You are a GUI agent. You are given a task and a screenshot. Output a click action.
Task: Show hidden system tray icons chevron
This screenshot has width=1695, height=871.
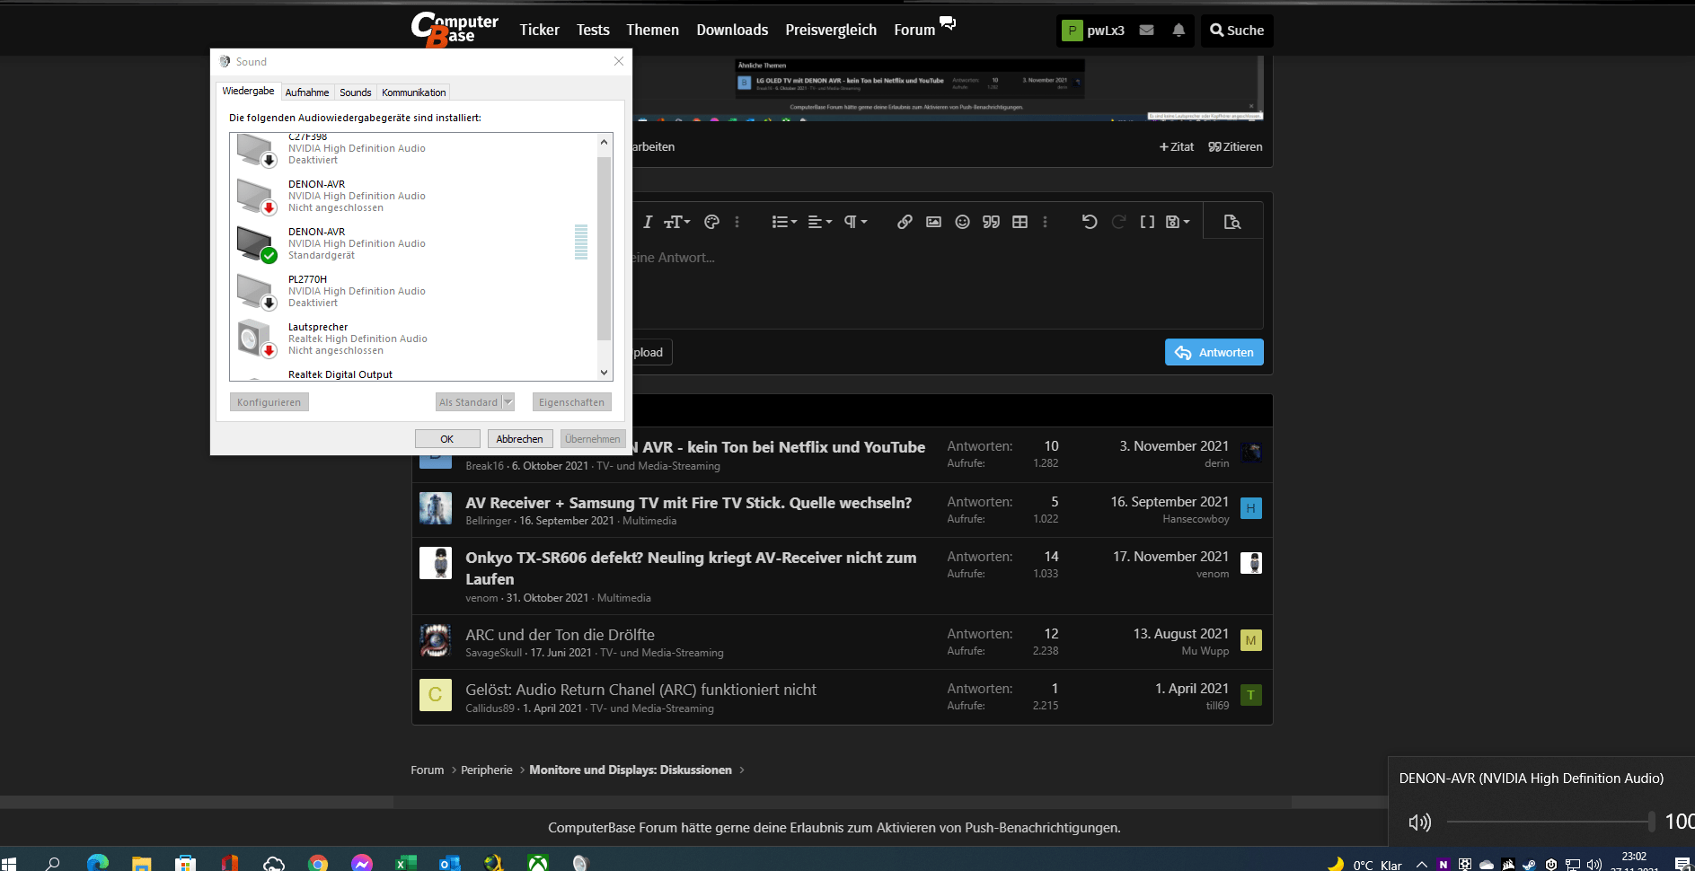(1422, 865)
